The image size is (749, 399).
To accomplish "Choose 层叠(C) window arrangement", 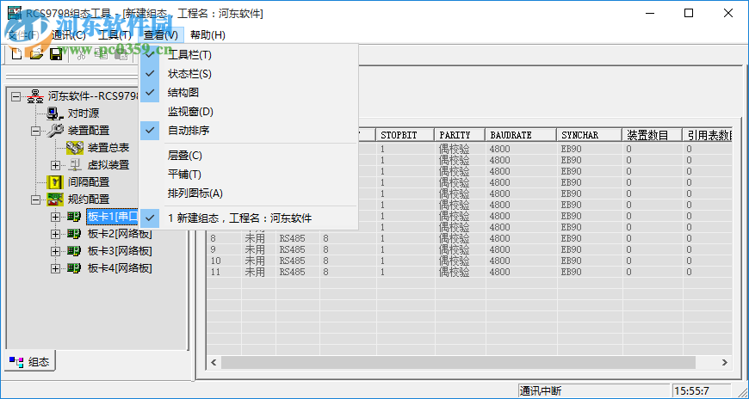I will [249, 156].
